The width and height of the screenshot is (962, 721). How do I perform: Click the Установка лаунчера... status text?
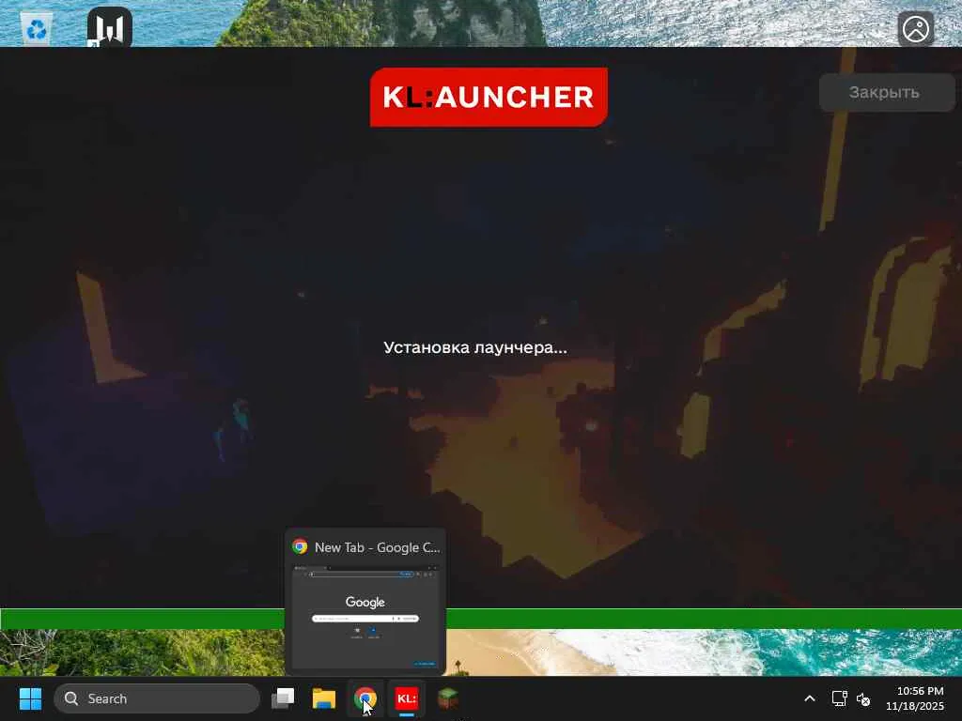[x=475, y=347]
